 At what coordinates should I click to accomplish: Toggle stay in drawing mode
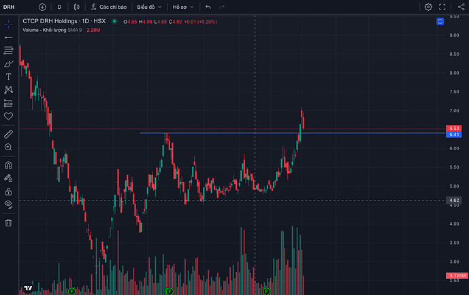[8, 178]
